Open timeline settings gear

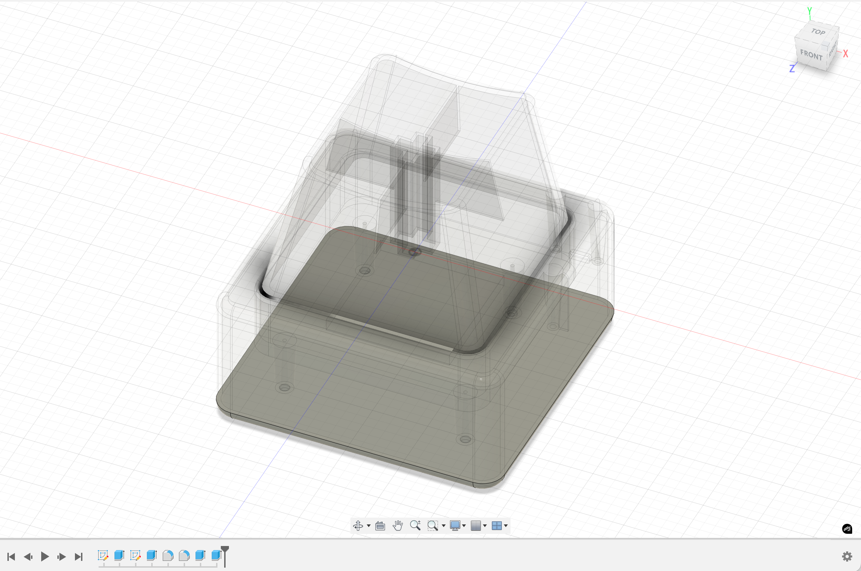click(847, 556)
